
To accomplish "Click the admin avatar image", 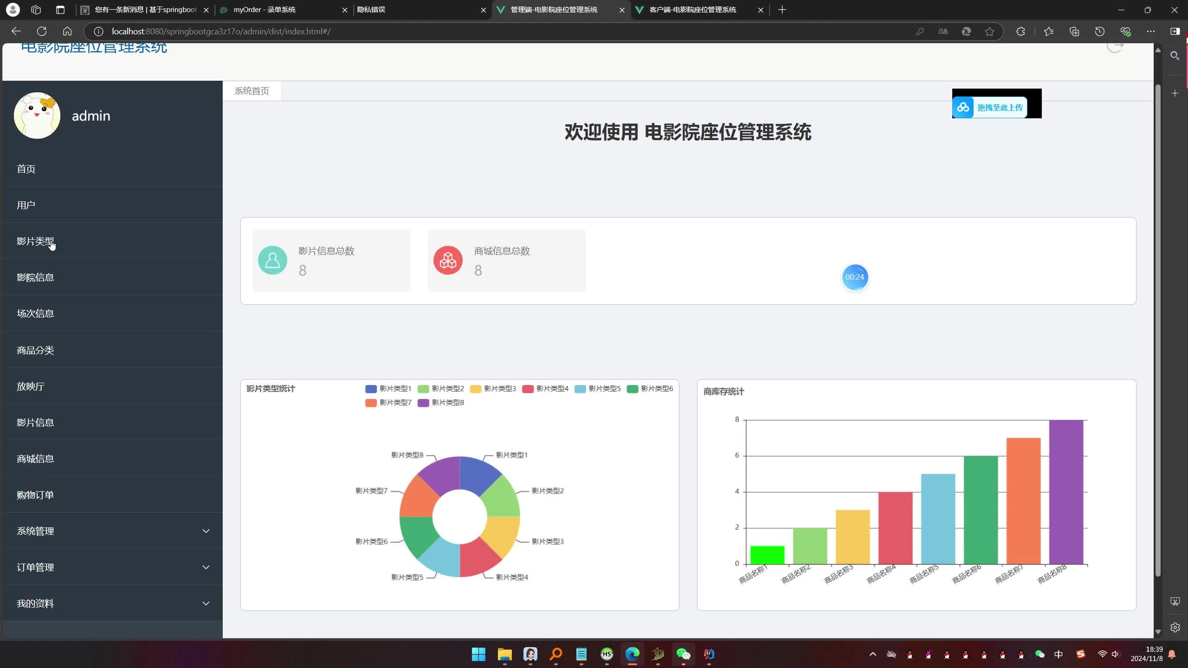I will click(37, 116).
